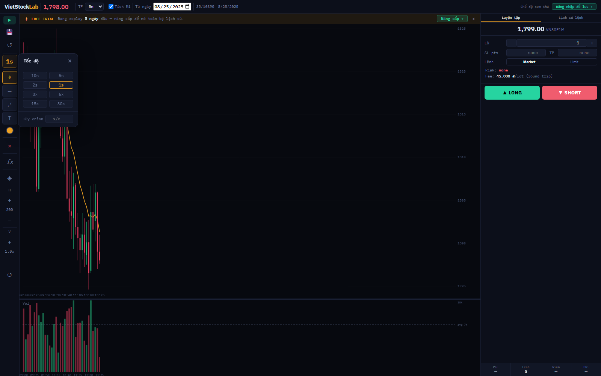Choose the 10s replay speed
601x376 pixels.
point(35,76)
